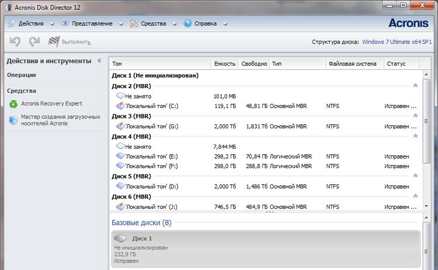Expand dropdown arrow next to Средства

[x=174, y=24]
